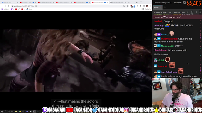
Task: Open Windows taskbar search
Action: click(5, 112)
